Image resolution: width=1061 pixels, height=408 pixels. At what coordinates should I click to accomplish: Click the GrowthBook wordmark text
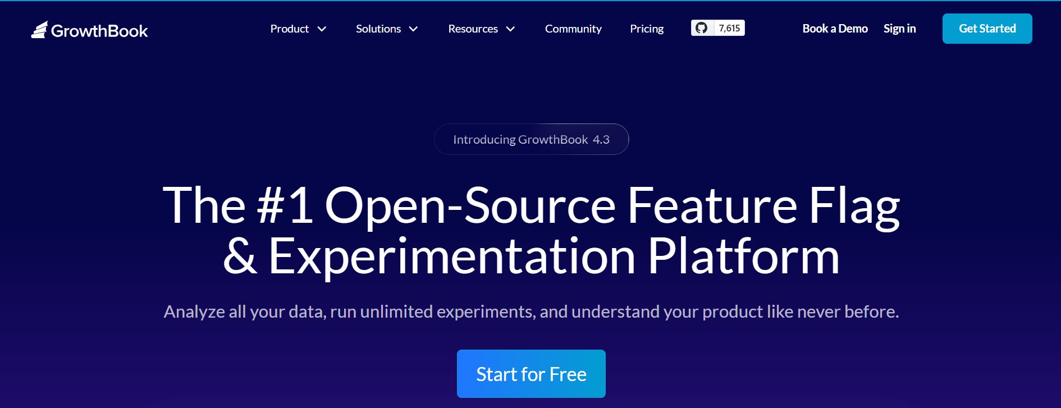pos(99,31)
